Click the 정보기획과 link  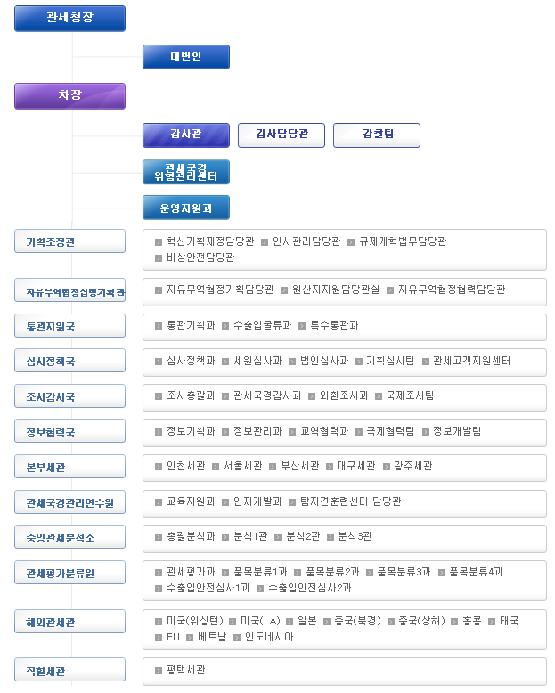[191, 431]
